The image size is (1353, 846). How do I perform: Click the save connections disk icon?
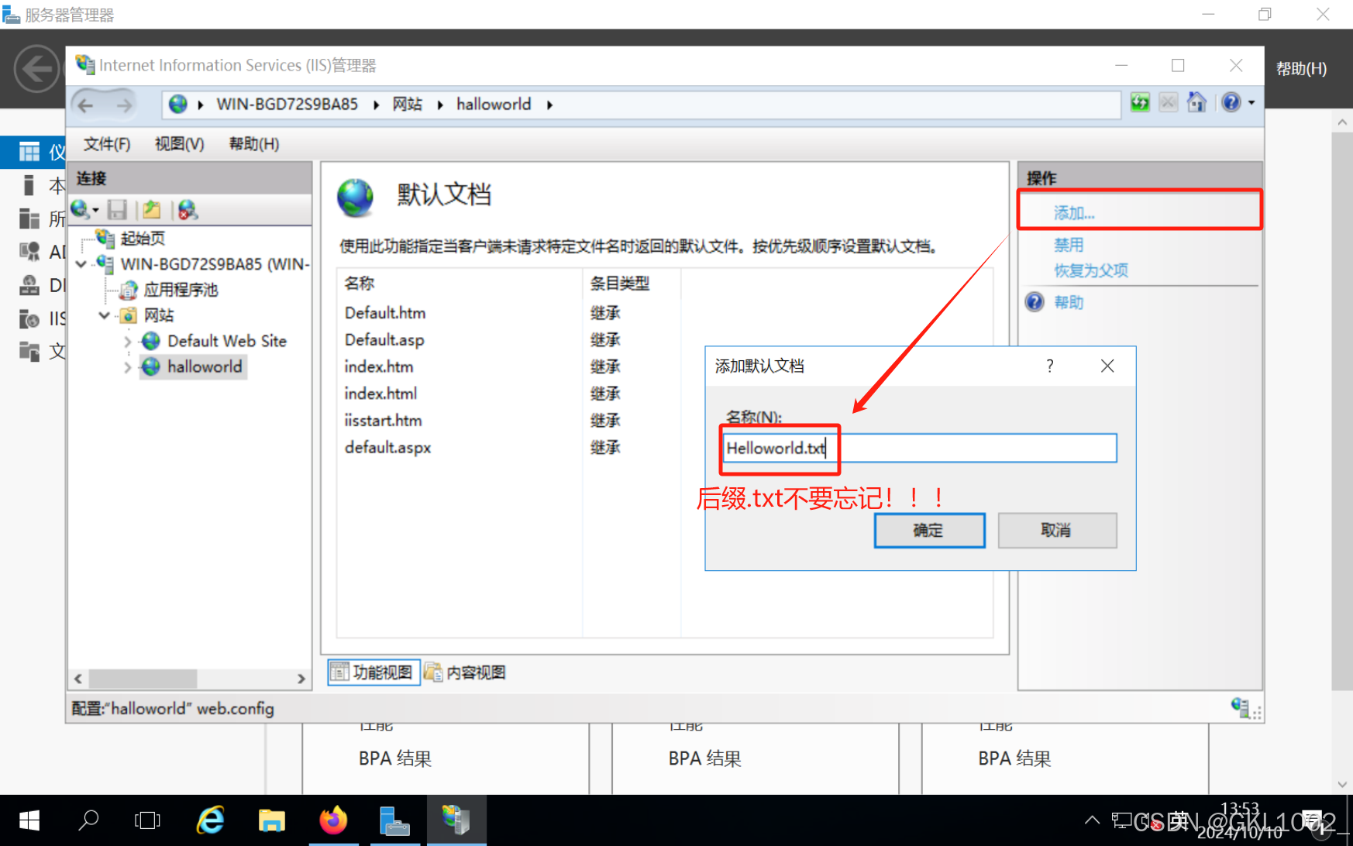click(x=118, y=209)
